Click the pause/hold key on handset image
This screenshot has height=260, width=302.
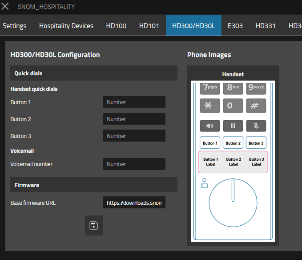pos(233,126)
